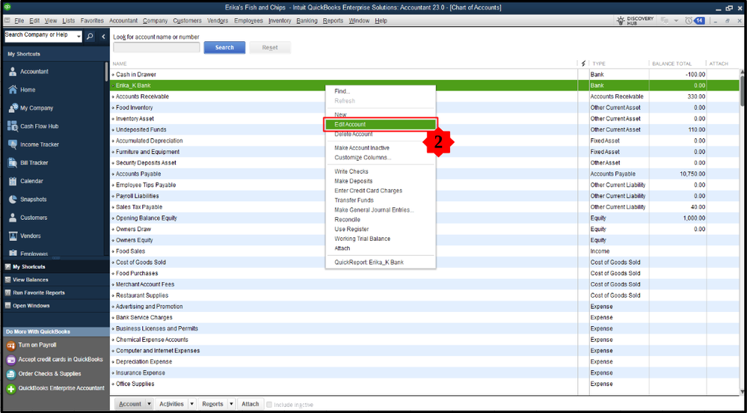Click Accept credit cards in QuickBooks
747x413 pixels.
pos(61,359)
